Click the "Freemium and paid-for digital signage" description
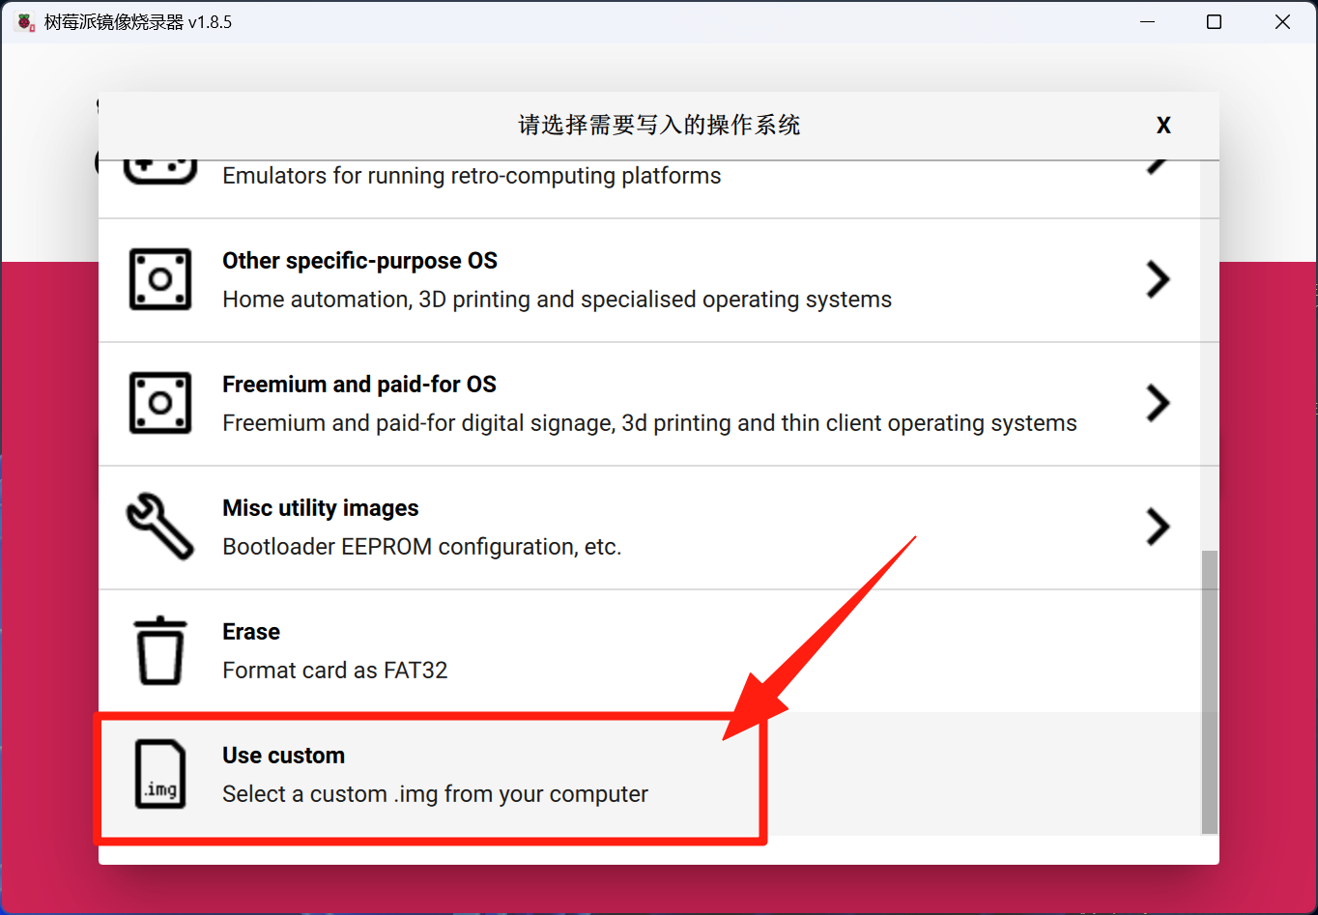The height and width of the screenshot is (915, 1318). [649, 423]
